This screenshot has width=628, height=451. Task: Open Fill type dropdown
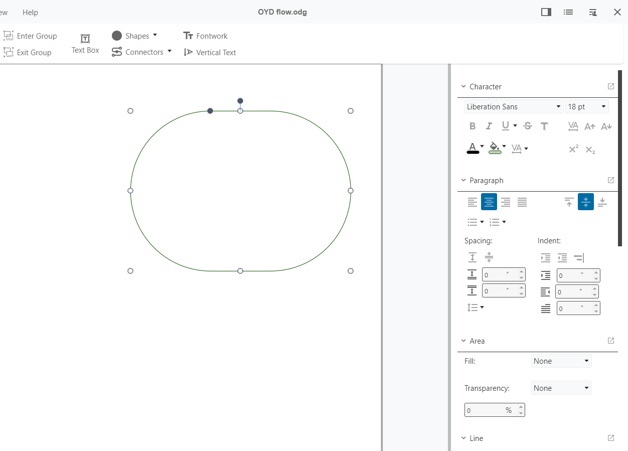point(561,361)
